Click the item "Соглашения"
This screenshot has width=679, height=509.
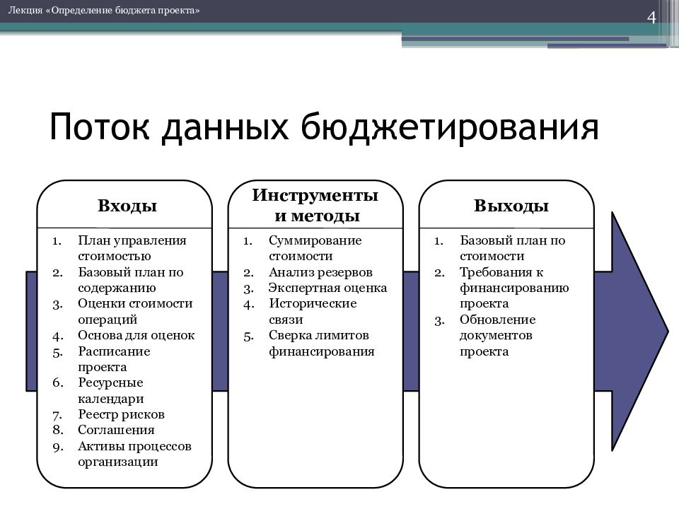(x=116, y=430)
